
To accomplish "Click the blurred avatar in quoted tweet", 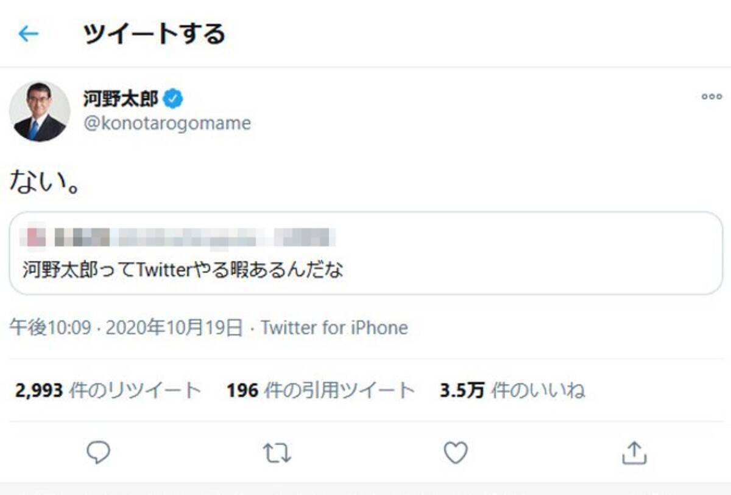I will (35, 237).
